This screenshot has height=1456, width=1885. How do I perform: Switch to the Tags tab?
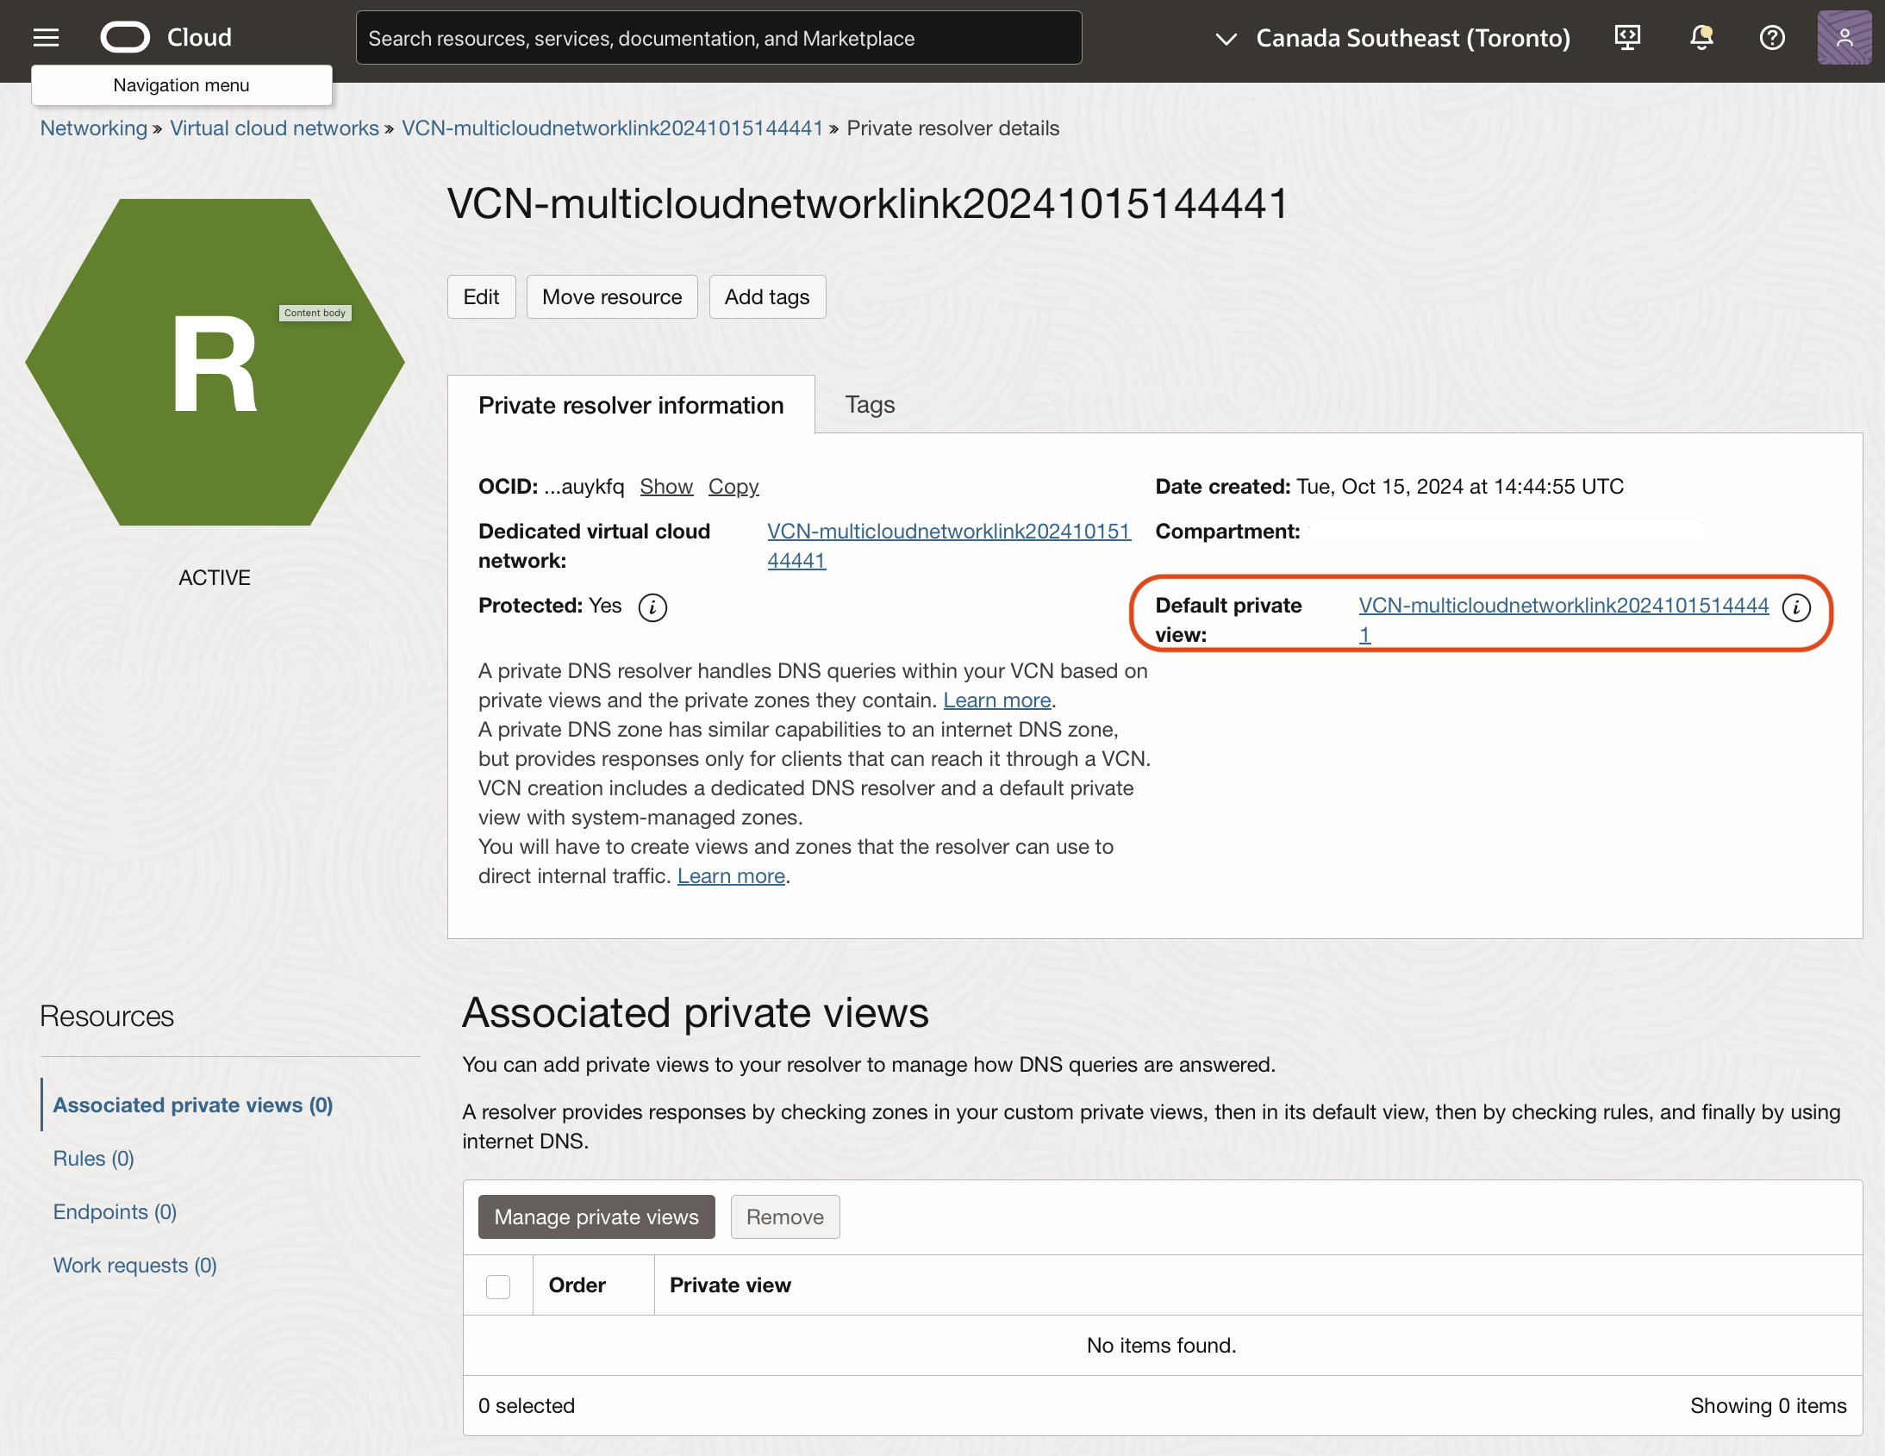(869, 405)
